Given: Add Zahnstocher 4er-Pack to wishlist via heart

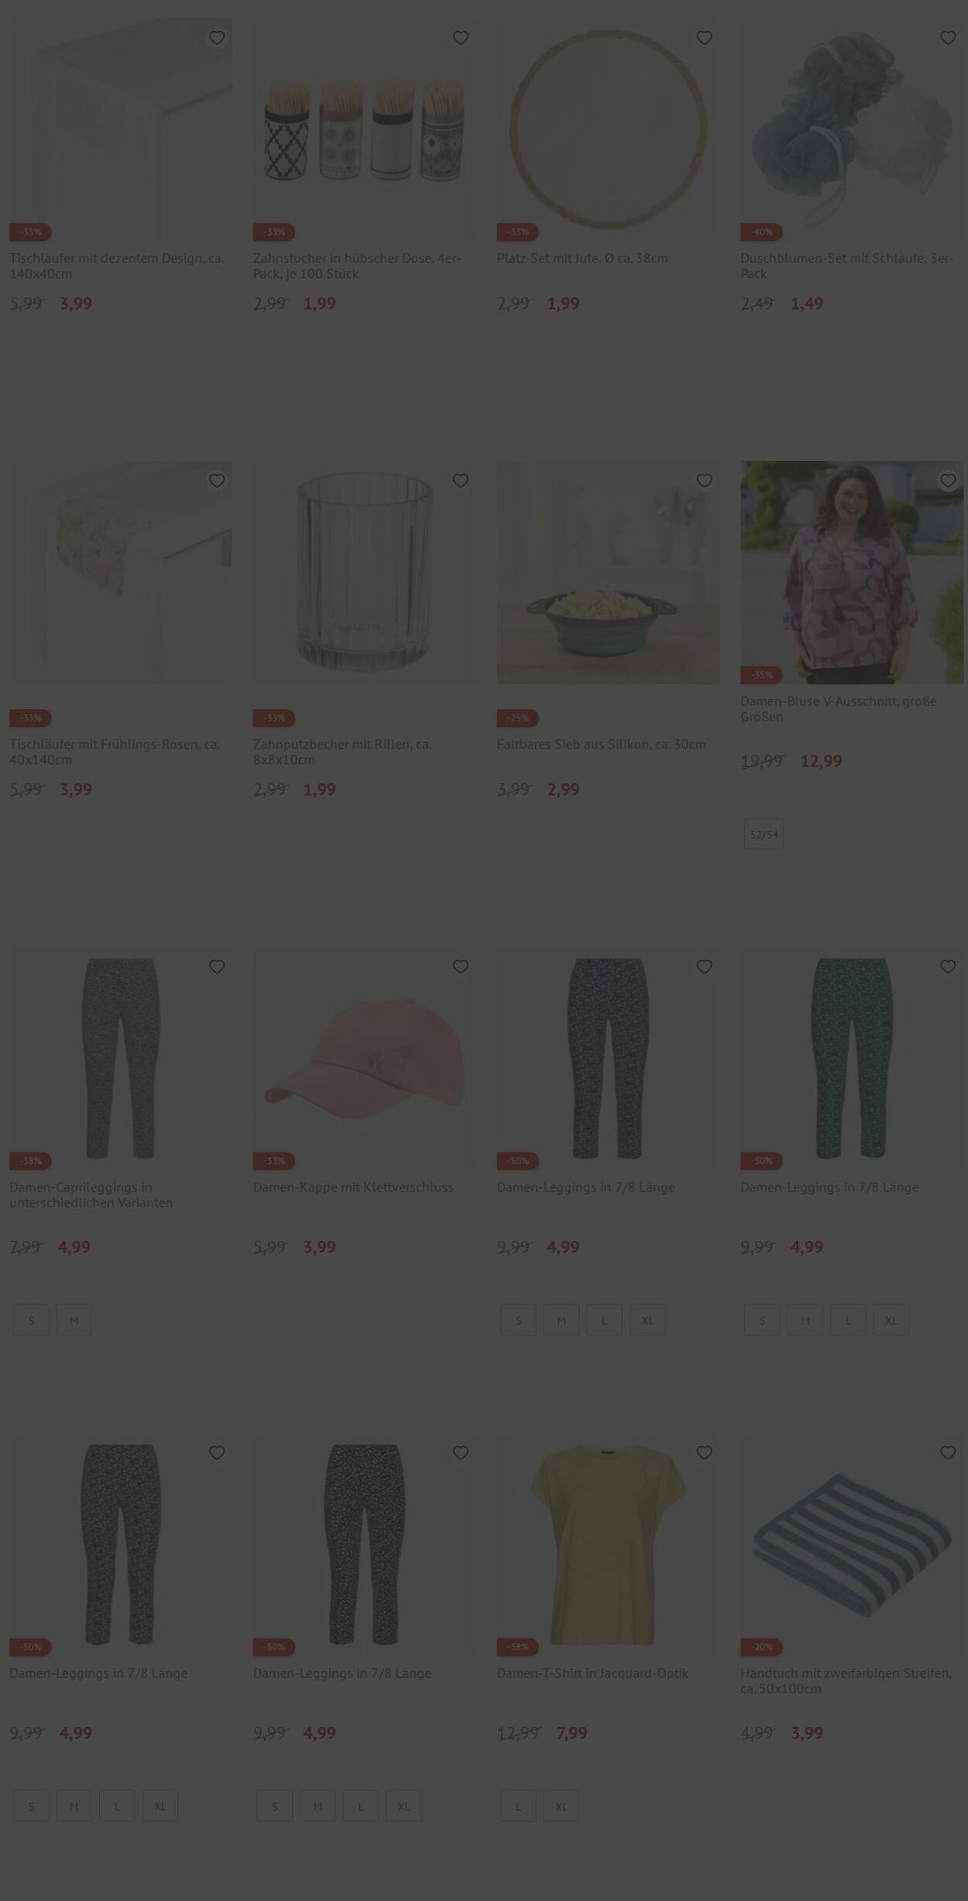Looking at the screenshot, I should pyautogui.click(x=461, y=38).
